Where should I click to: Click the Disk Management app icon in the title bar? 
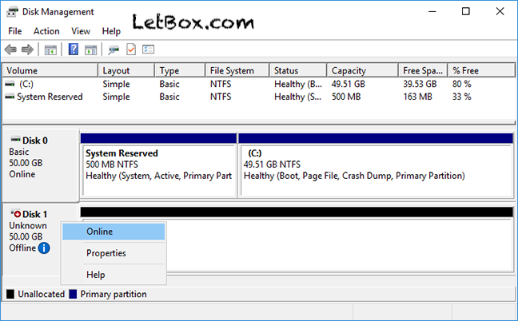[12, 12]
